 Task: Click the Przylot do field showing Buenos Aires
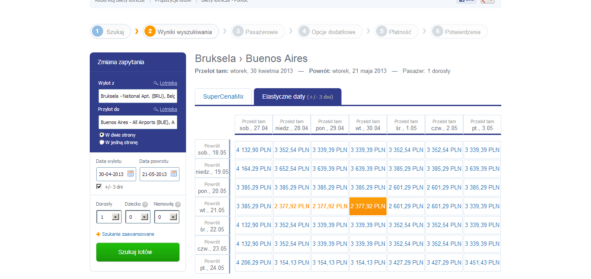pos(138,122)
